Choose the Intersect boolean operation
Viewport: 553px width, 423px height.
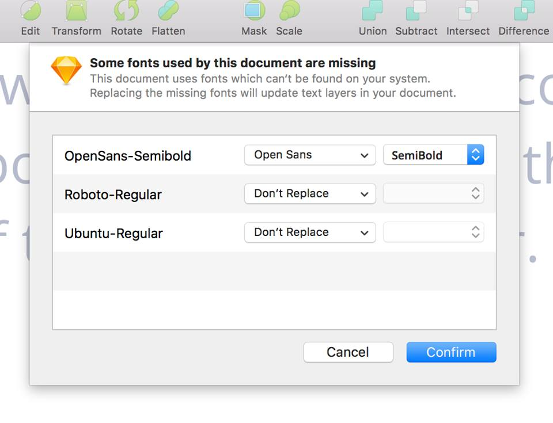point(468,10)
